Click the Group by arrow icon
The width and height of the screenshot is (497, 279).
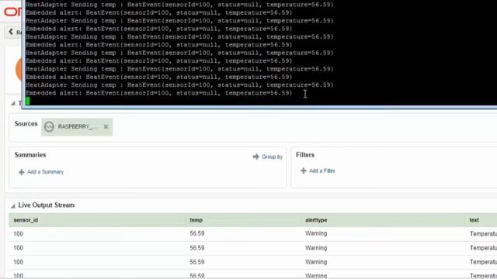tap(255, 157)
